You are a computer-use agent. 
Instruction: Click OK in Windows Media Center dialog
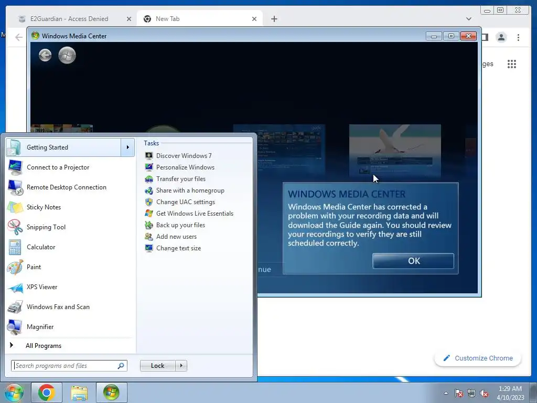click(413, 261)
